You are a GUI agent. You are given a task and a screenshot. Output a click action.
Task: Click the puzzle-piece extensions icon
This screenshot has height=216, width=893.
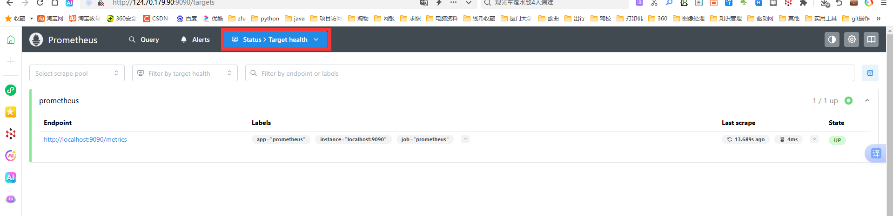pyautogui.click(x=803, y=3)
